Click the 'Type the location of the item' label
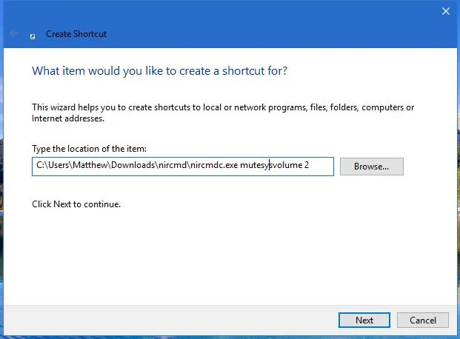 (x=89, y=149)
